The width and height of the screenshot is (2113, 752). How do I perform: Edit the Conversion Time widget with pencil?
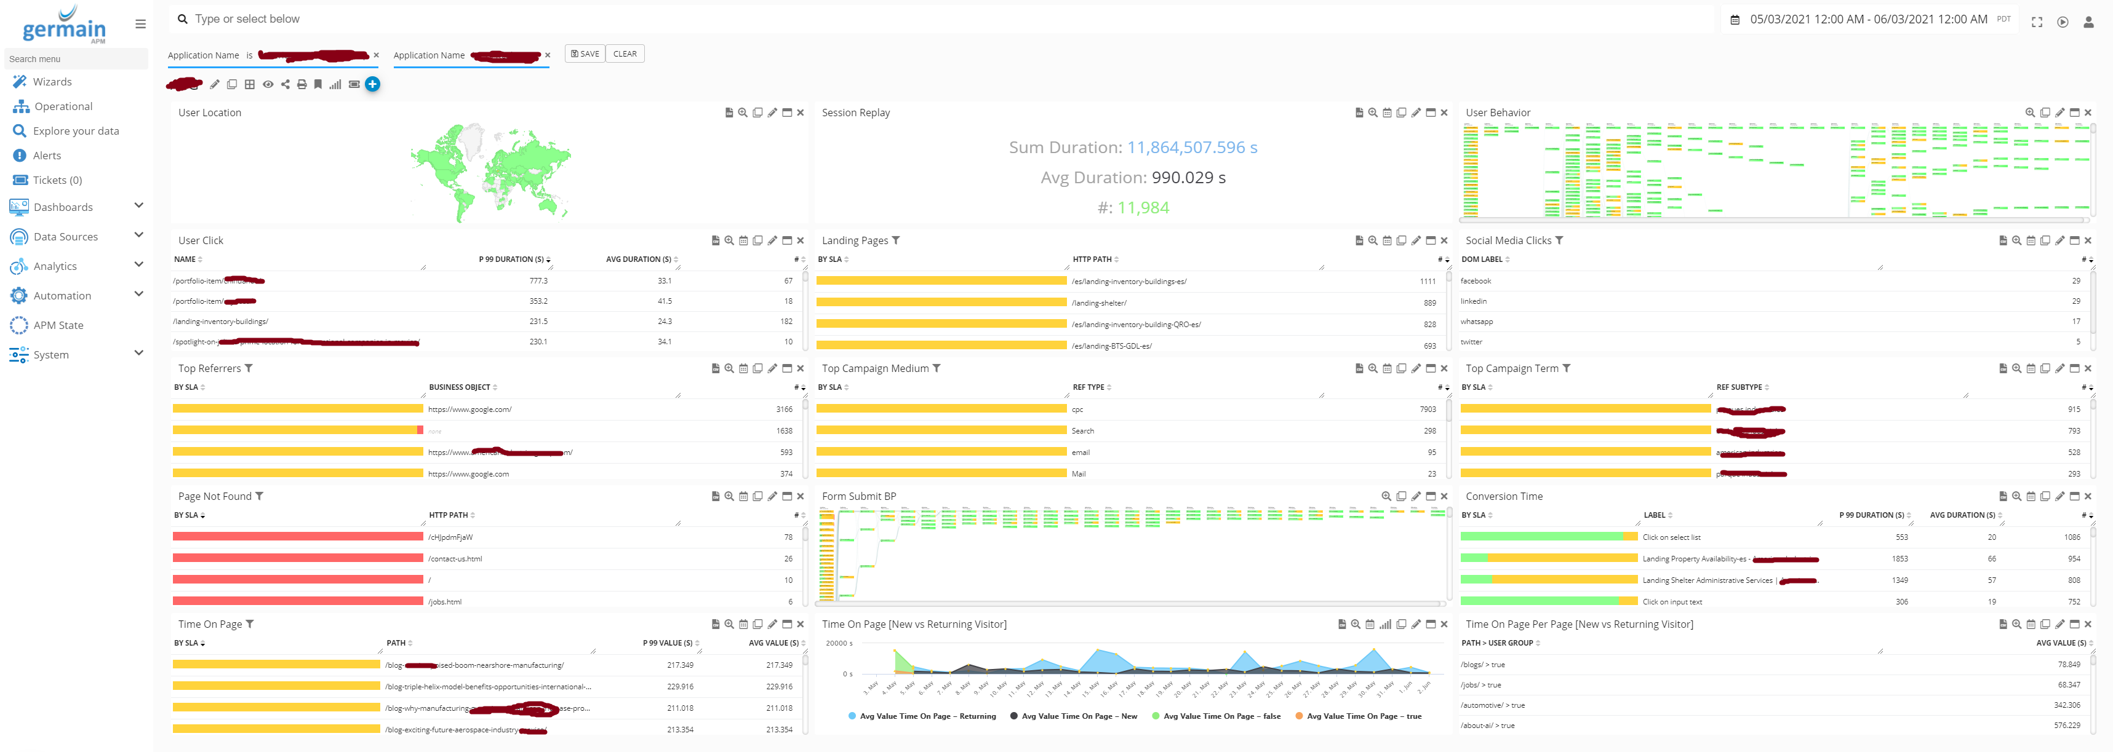click(2059, 497)
